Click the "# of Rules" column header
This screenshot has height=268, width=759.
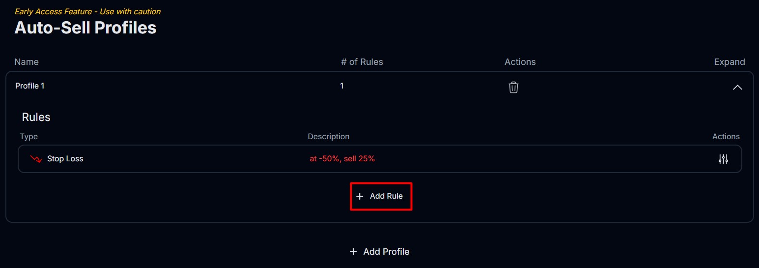tap(362, 62)
